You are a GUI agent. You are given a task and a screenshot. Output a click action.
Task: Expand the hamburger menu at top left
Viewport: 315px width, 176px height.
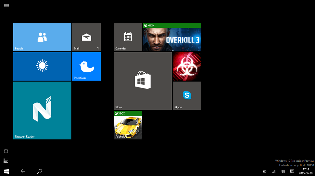coord(6,5)
